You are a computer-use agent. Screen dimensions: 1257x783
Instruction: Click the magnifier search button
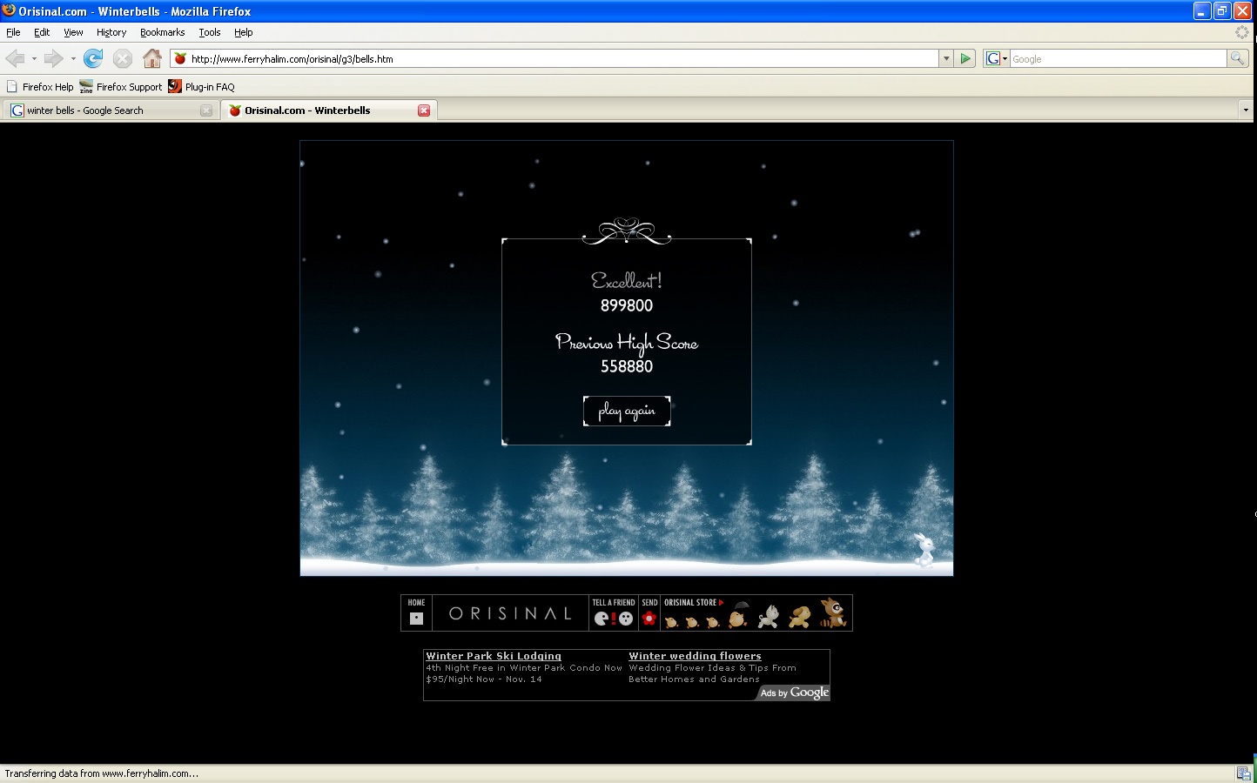(x=1237, y=58)
